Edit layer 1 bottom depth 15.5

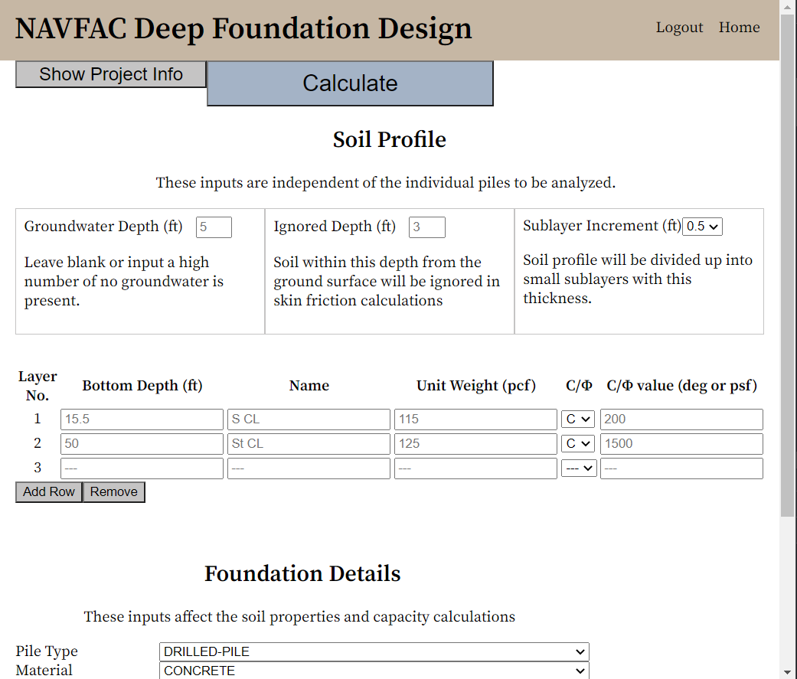coord(142,419)
